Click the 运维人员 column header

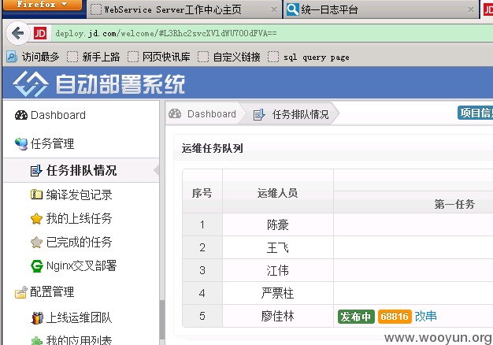[277, 193]
